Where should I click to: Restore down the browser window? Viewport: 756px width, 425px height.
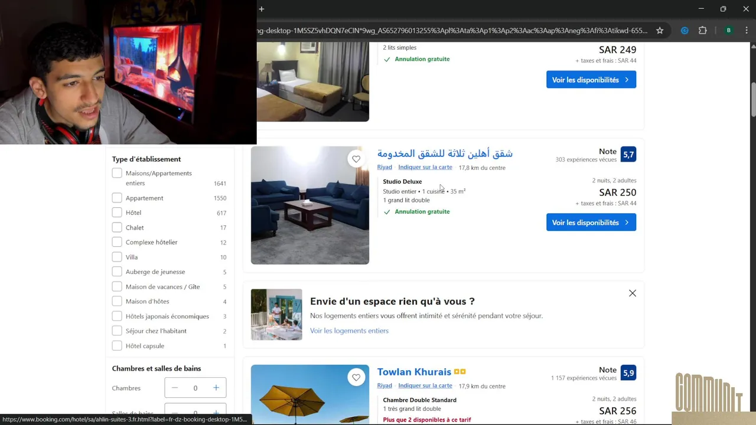[723, 9]
